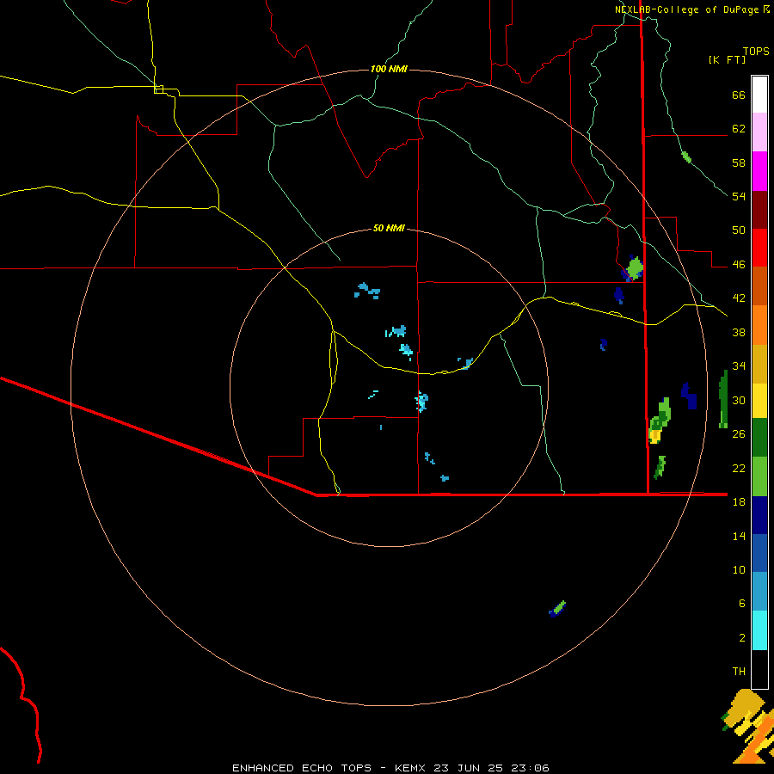Click the legend value 58
The image size is (774, 774).
[x=739, y=163]
